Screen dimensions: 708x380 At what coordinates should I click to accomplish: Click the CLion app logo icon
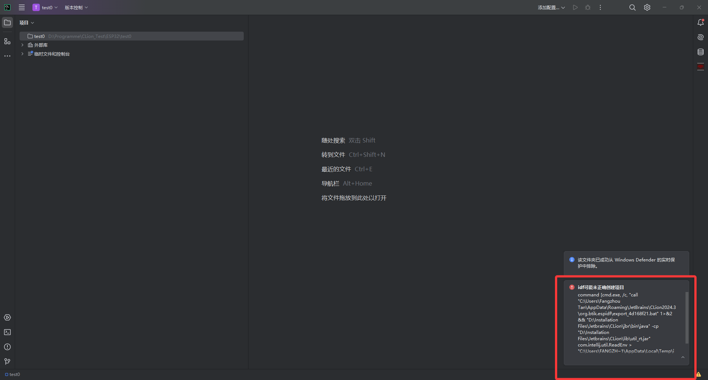(x=7, y=7)
